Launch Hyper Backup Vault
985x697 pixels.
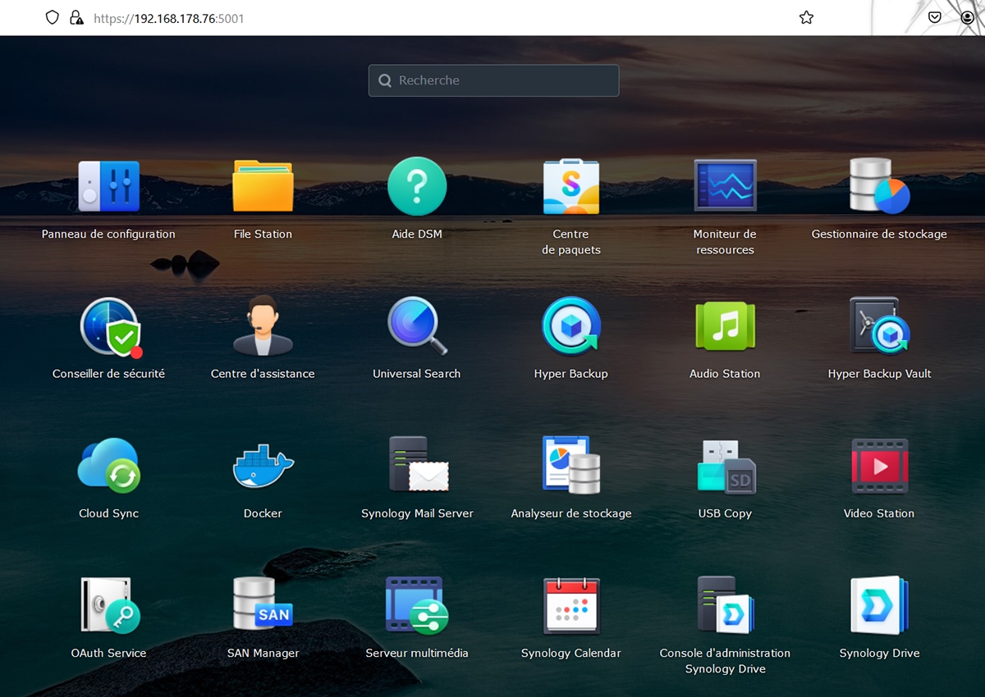click(x=879, y=326)
